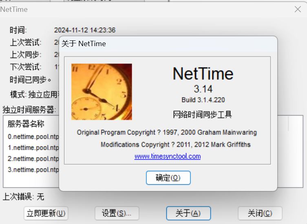307x224 pixels.
Task: Click the 立即更新(U) button
Action: (46, 213)
